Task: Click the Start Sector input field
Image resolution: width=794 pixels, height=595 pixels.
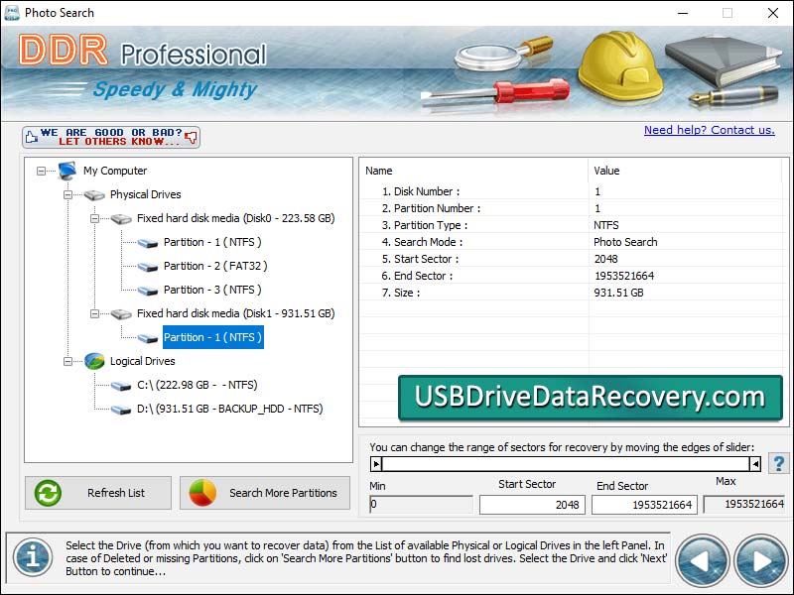Action: tap(532, 505)
